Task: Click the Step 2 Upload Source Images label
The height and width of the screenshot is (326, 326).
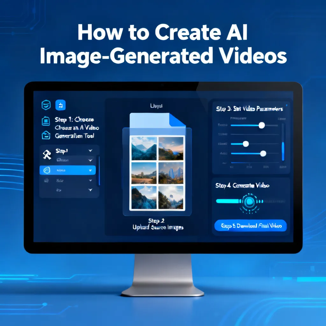Action: [x=158, y=224]
